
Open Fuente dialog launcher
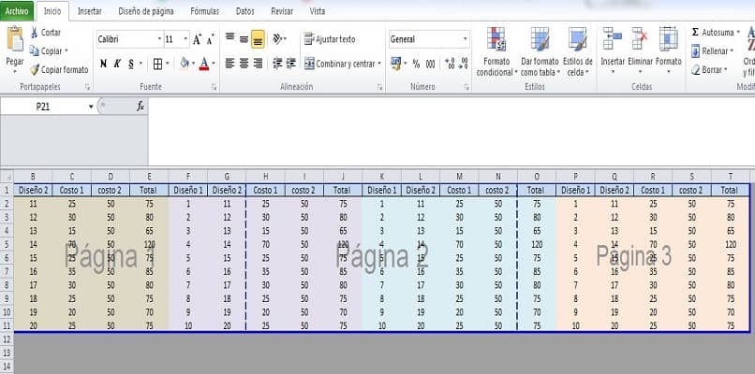click(214, 87)
